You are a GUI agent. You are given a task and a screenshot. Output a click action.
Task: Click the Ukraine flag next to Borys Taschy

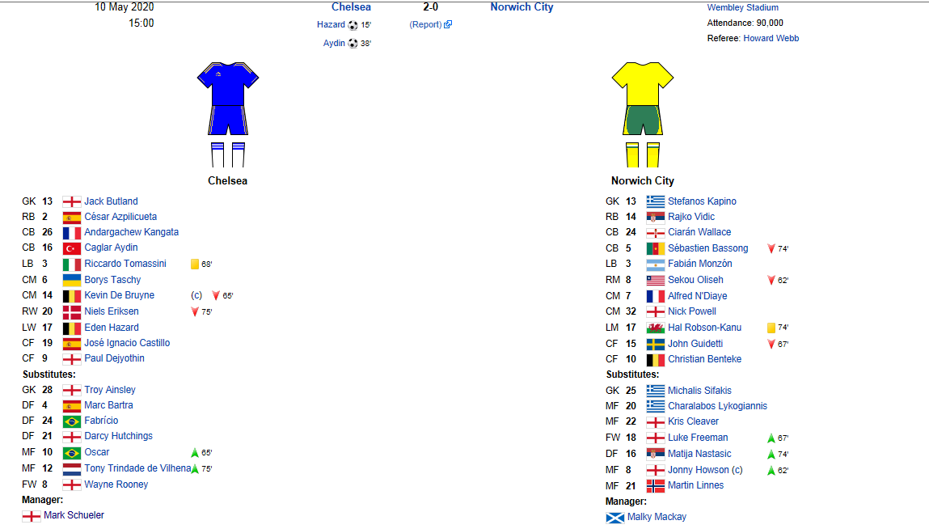[x=72, y=280]
